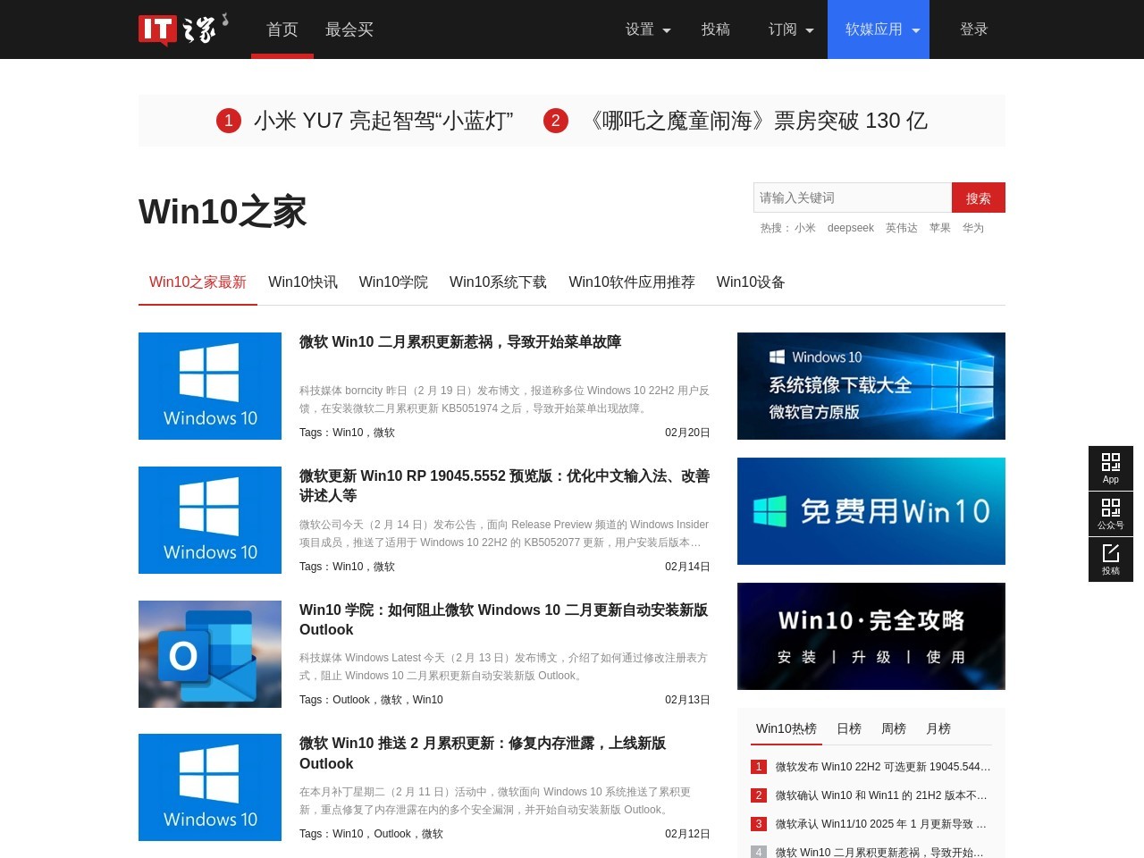Go to 首页 in the top navigation
The height and width of the screenshot is (858, 1144).
(282, 29)
